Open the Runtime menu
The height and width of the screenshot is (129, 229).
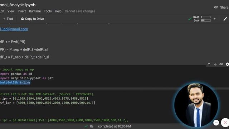tap(35, 11)
